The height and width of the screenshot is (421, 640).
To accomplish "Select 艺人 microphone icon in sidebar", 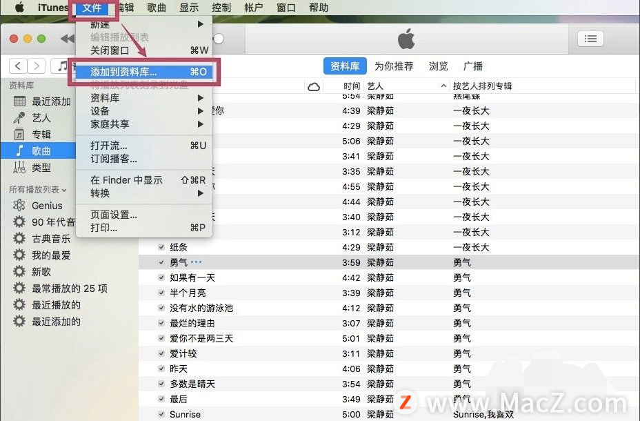I will click(x=19, y=118).
